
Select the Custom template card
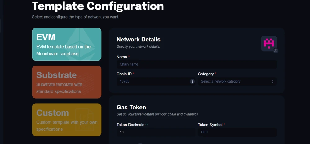[x=67, y=120]
